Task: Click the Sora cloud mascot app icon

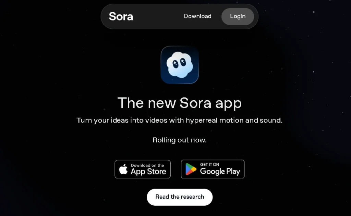Action: [180, 65]
